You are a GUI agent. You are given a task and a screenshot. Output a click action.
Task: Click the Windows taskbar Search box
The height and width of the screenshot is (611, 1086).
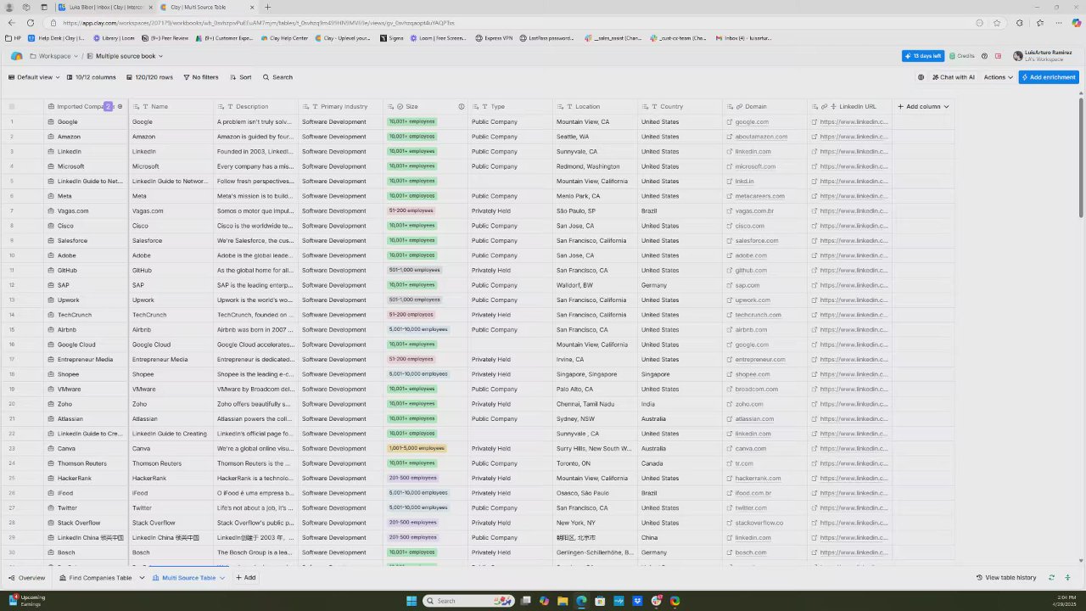(x=470, y=601)
